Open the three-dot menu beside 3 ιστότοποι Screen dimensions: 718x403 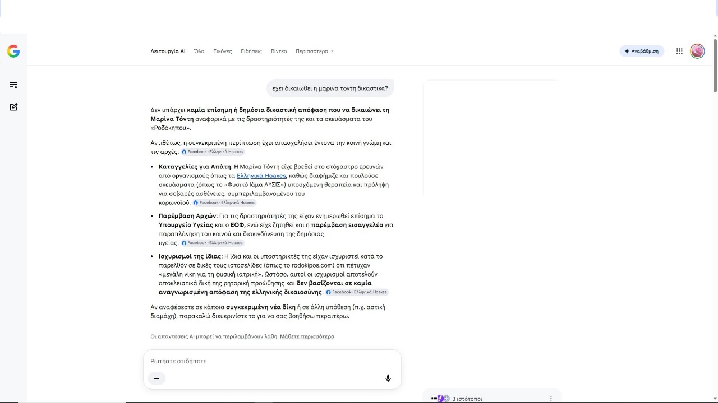click(551, 399)
